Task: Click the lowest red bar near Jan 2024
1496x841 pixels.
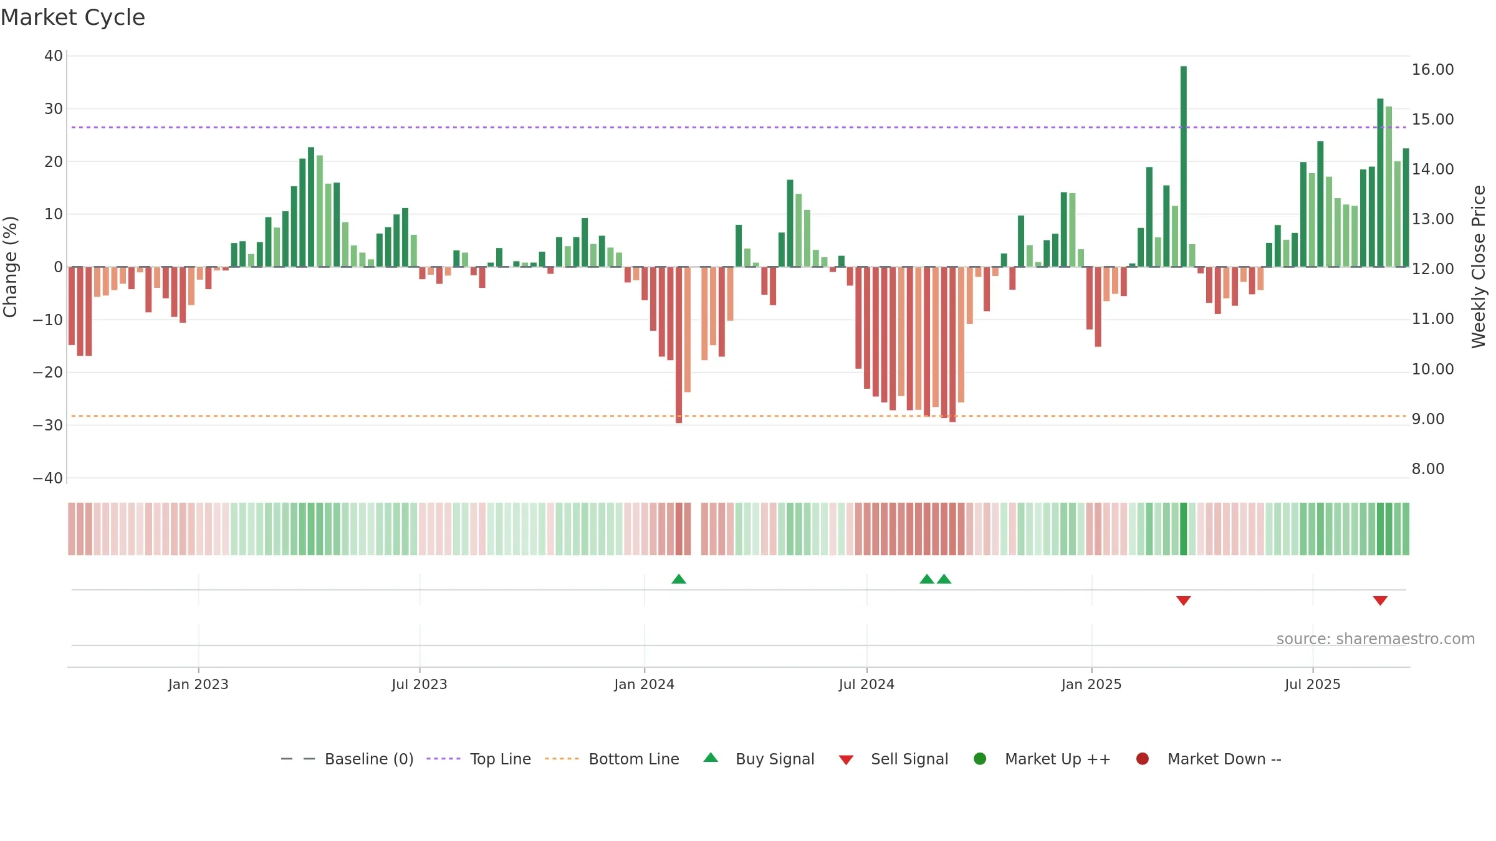Action: [679, 345]
